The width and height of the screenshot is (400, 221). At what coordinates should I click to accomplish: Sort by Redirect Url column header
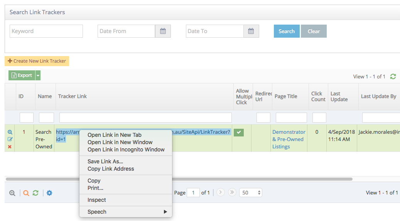(x=263, y=96)
